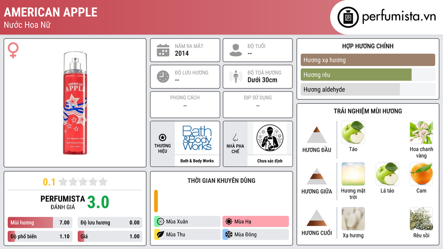The height and width of the screenshot is (249, 443).
Task: Click the perfumer illustration for Chưa xác định
Action: (x=270, y=138)
